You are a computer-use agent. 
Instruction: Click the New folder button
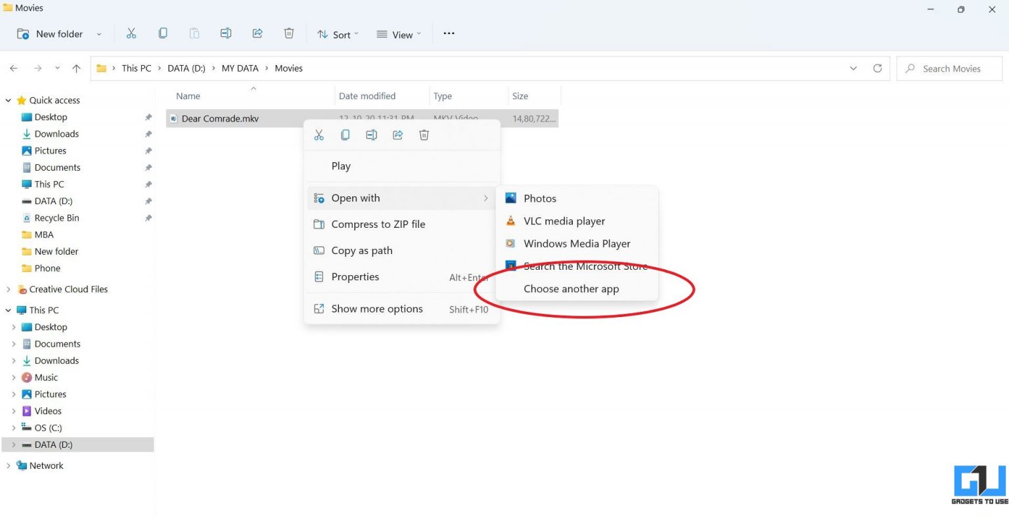(x=51, y=33)
